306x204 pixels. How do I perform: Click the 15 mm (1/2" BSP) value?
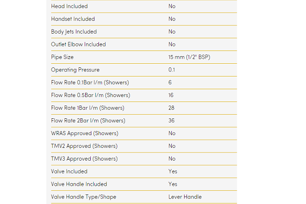(189, 57)
